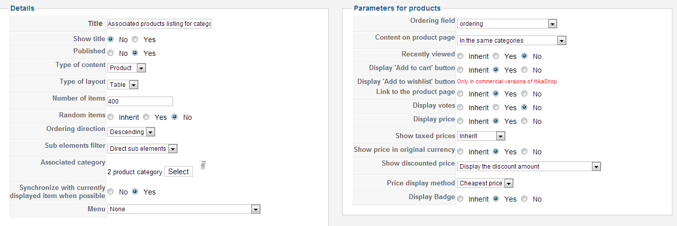Expand the Menu dropdown showing None
Viewport: 677px width, 226px height.
click(x=184, y=209)
